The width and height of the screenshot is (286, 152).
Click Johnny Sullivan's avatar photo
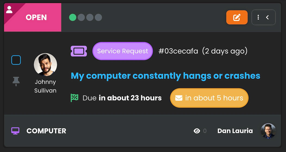pos(45,65)
